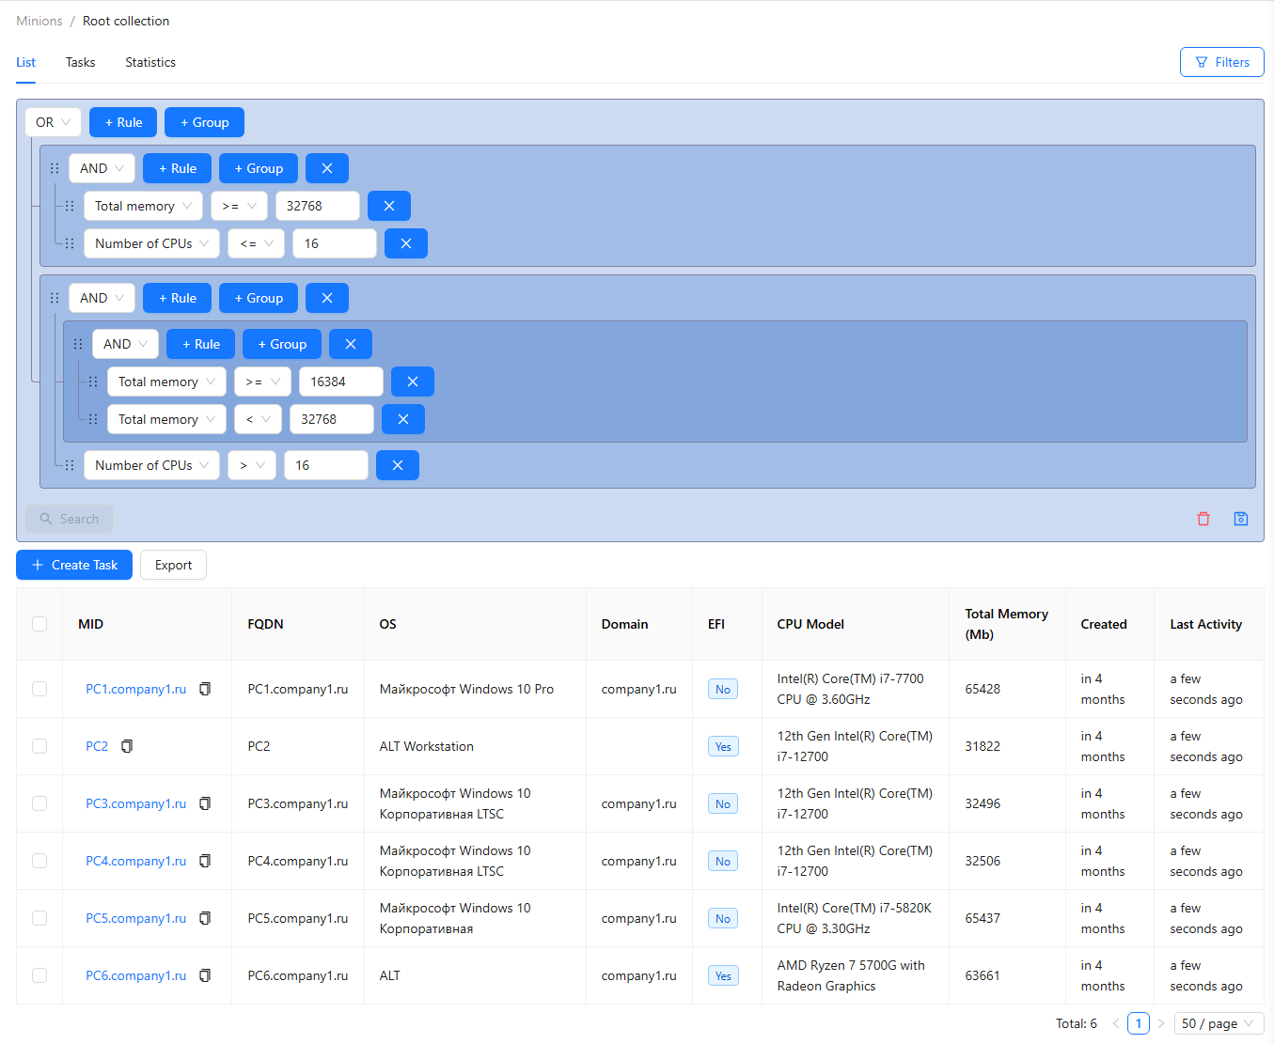Copy the PC4.company1.ru MID

[x=205, y=861]
